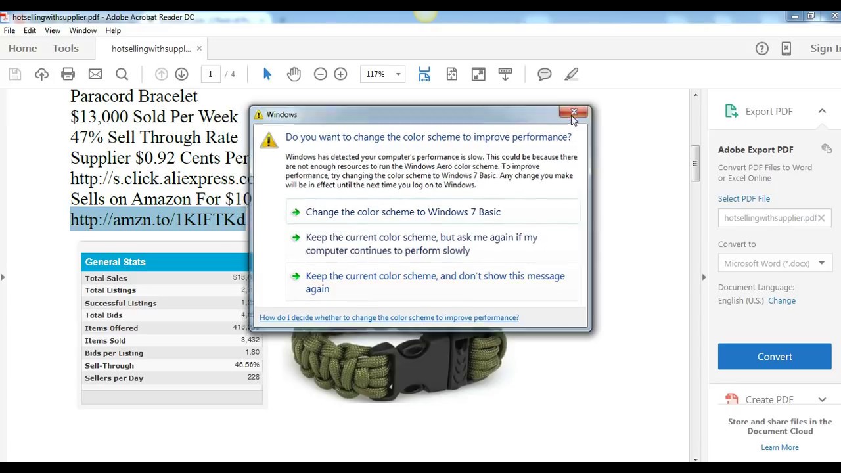
Task: Click the Change document language link
Action: pos(782,300)
